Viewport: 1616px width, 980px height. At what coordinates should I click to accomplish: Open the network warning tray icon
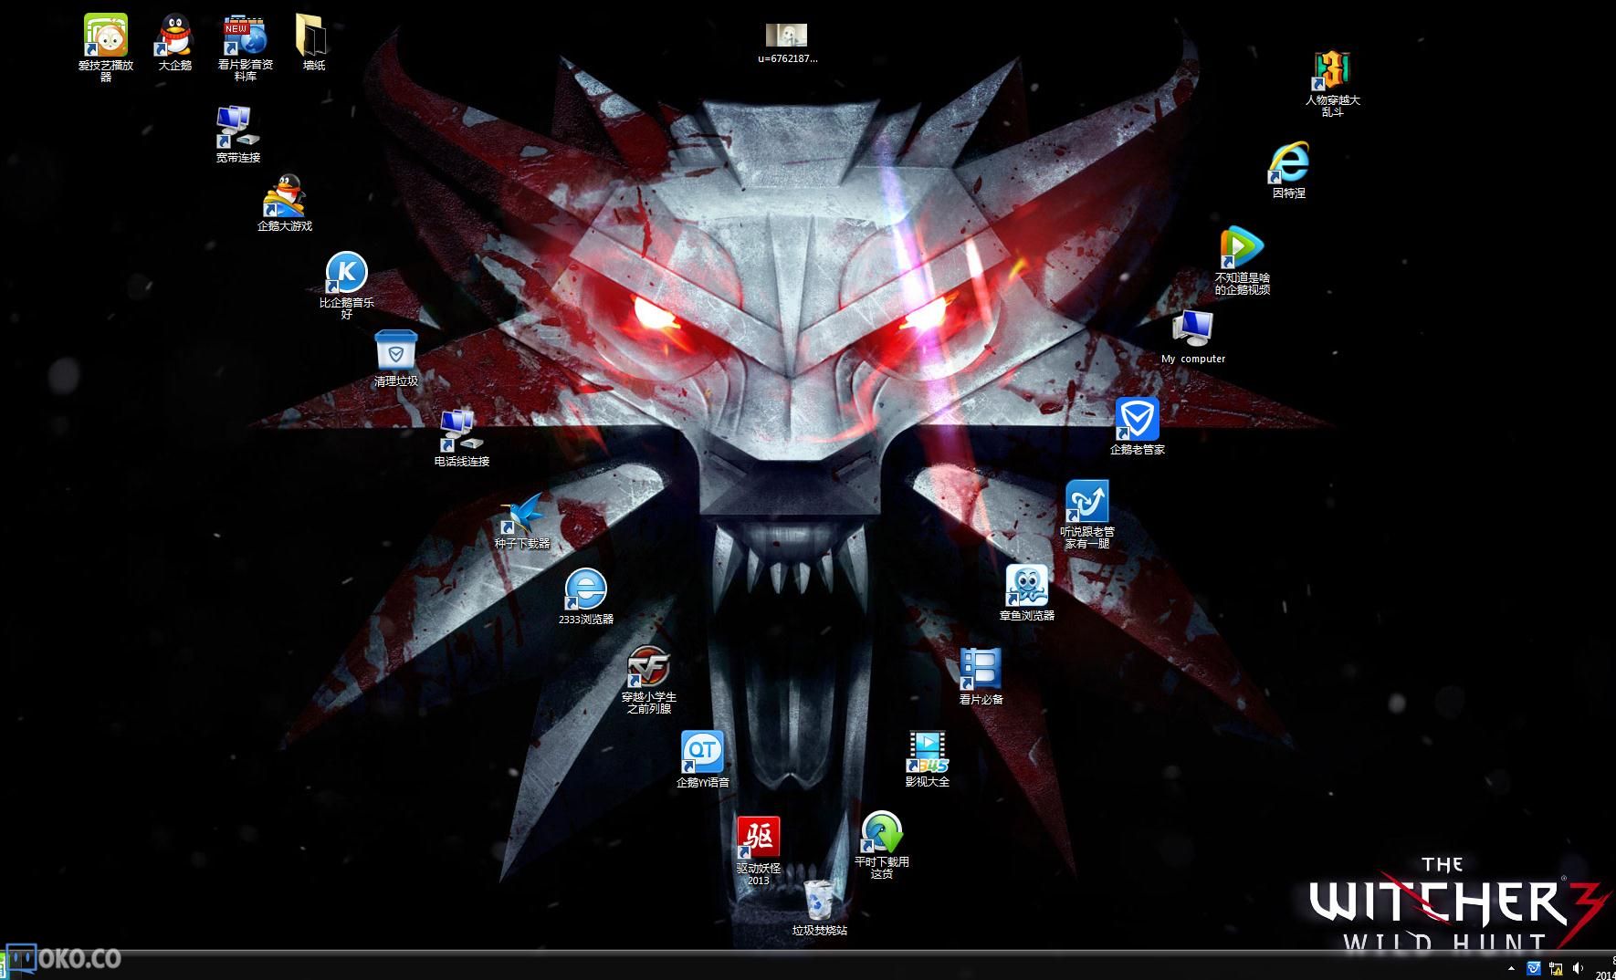point(1557,968)
